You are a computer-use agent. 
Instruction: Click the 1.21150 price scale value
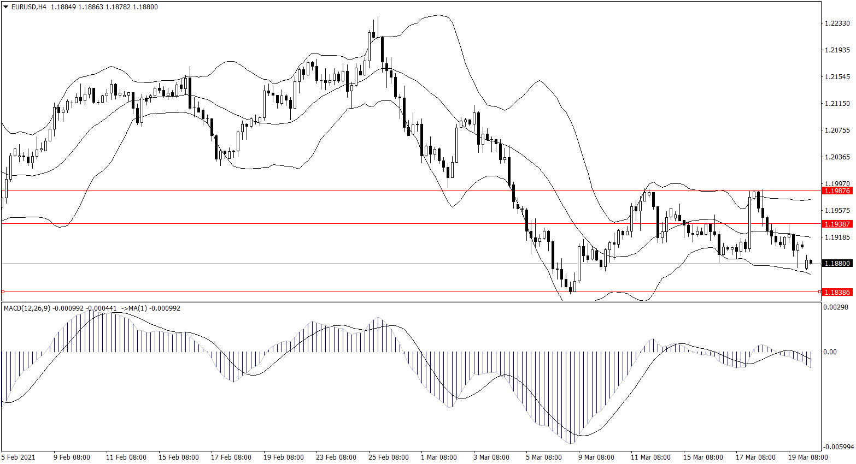tap(837, 104)
